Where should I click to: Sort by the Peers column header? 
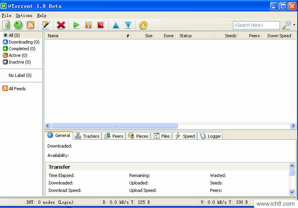tap(250, 36)
